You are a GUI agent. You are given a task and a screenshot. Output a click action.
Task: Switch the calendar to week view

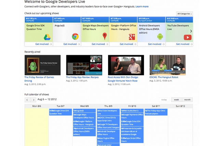[x=177, y=100]
